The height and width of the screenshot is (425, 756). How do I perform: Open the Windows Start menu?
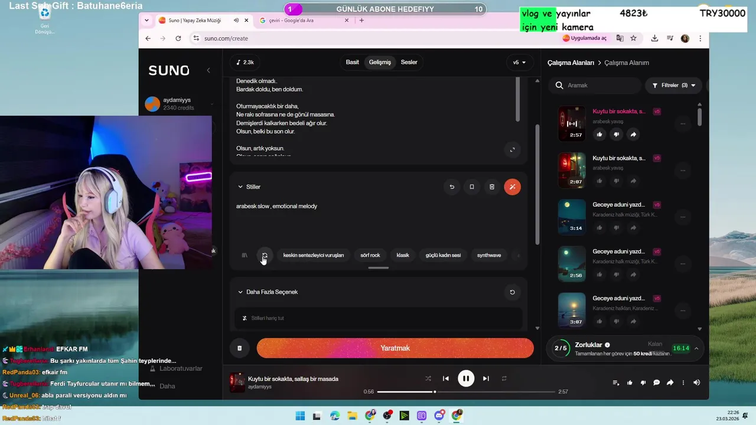click(x=300, y=416)
